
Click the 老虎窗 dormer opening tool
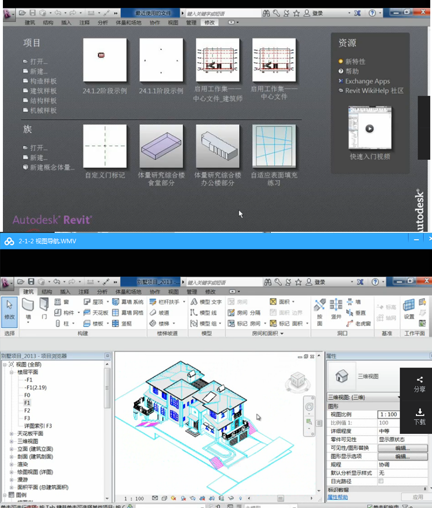pyautogui.click(x=358, y=323)
